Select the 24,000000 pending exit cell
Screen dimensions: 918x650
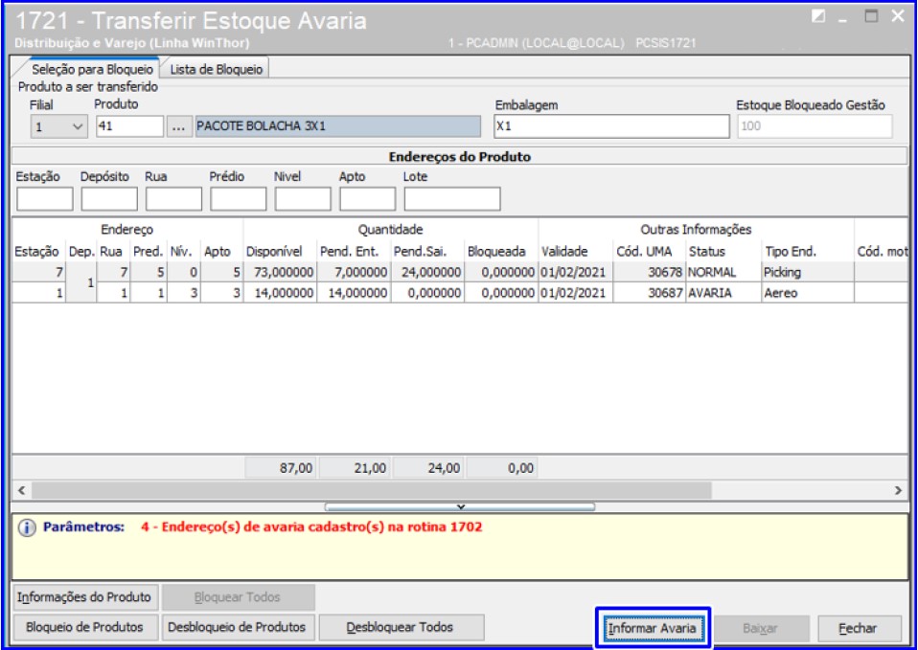pos(427,273)
